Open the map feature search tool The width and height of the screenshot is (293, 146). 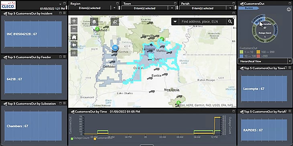(x=115, y=22)
